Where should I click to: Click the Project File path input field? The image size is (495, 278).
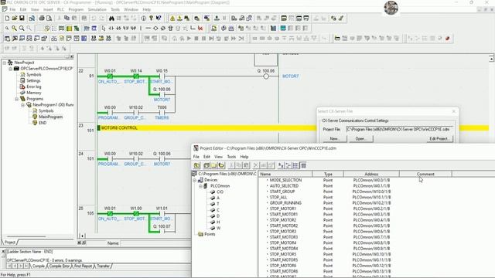(399, 129)
